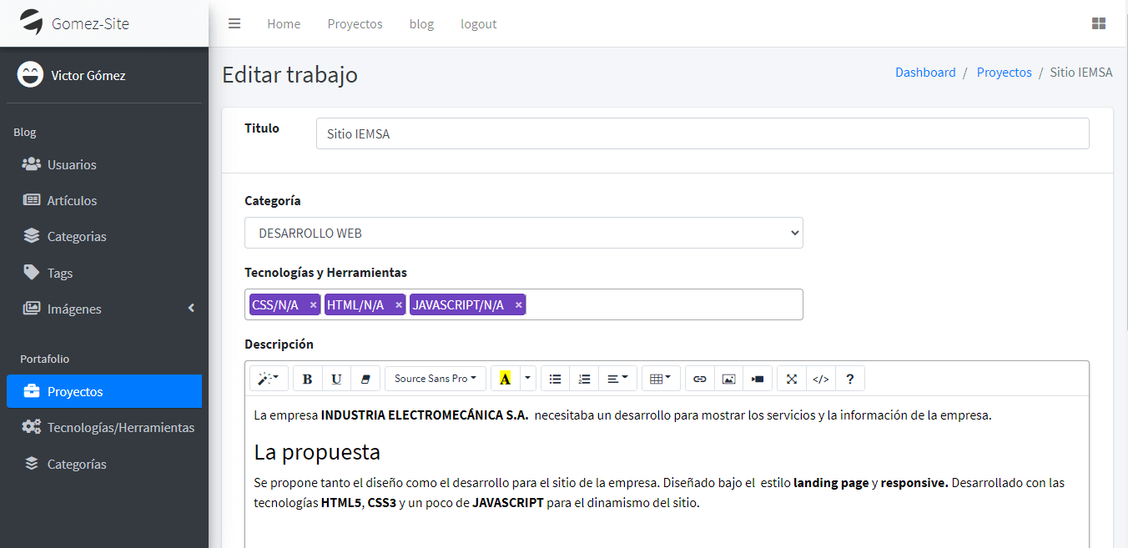Viewport: 1128px width, 548px height.
Task: Click the Dashboard breadcrumb link
Action: [x=925, y=73]
